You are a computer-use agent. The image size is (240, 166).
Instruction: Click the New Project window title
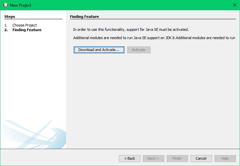[21, 5]
